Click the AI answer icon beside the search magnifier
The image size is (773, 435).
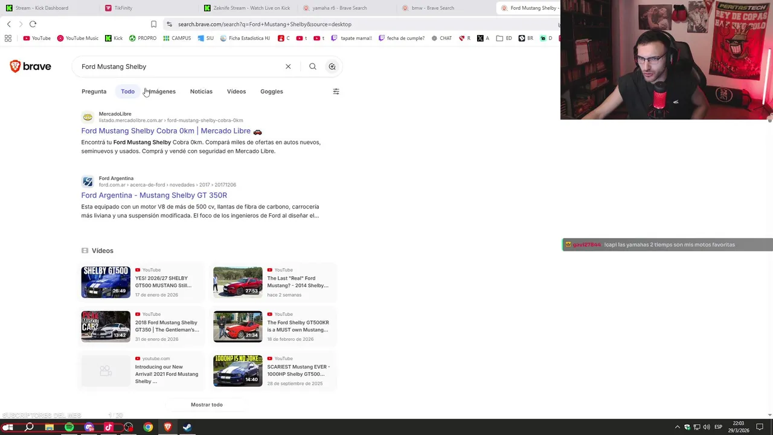coord(332,66)
